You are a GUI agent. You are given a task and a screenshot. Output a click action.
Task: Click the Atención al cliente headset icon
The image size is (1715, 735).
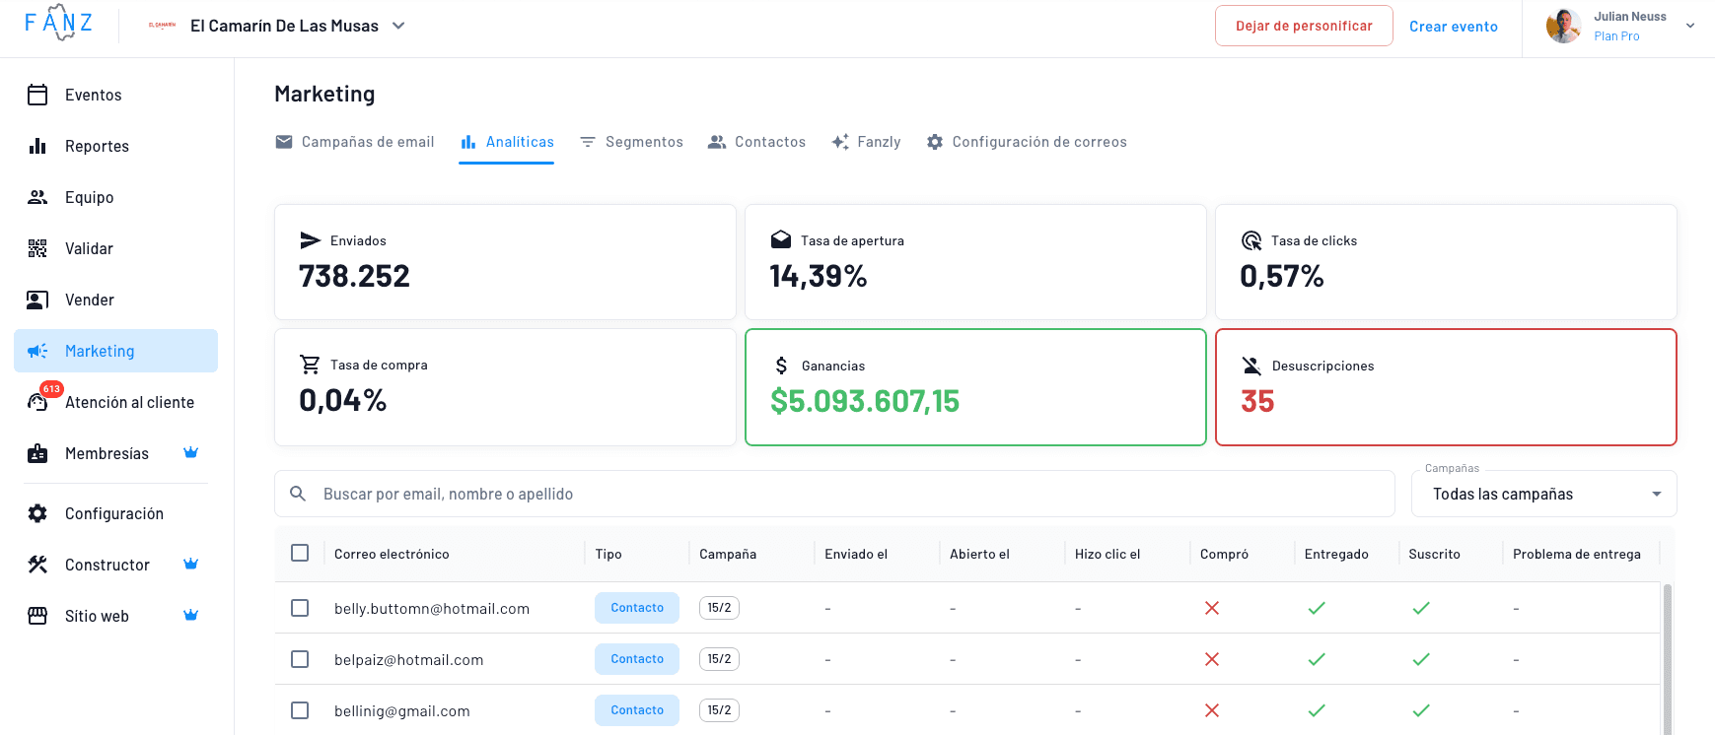point(37,402)
